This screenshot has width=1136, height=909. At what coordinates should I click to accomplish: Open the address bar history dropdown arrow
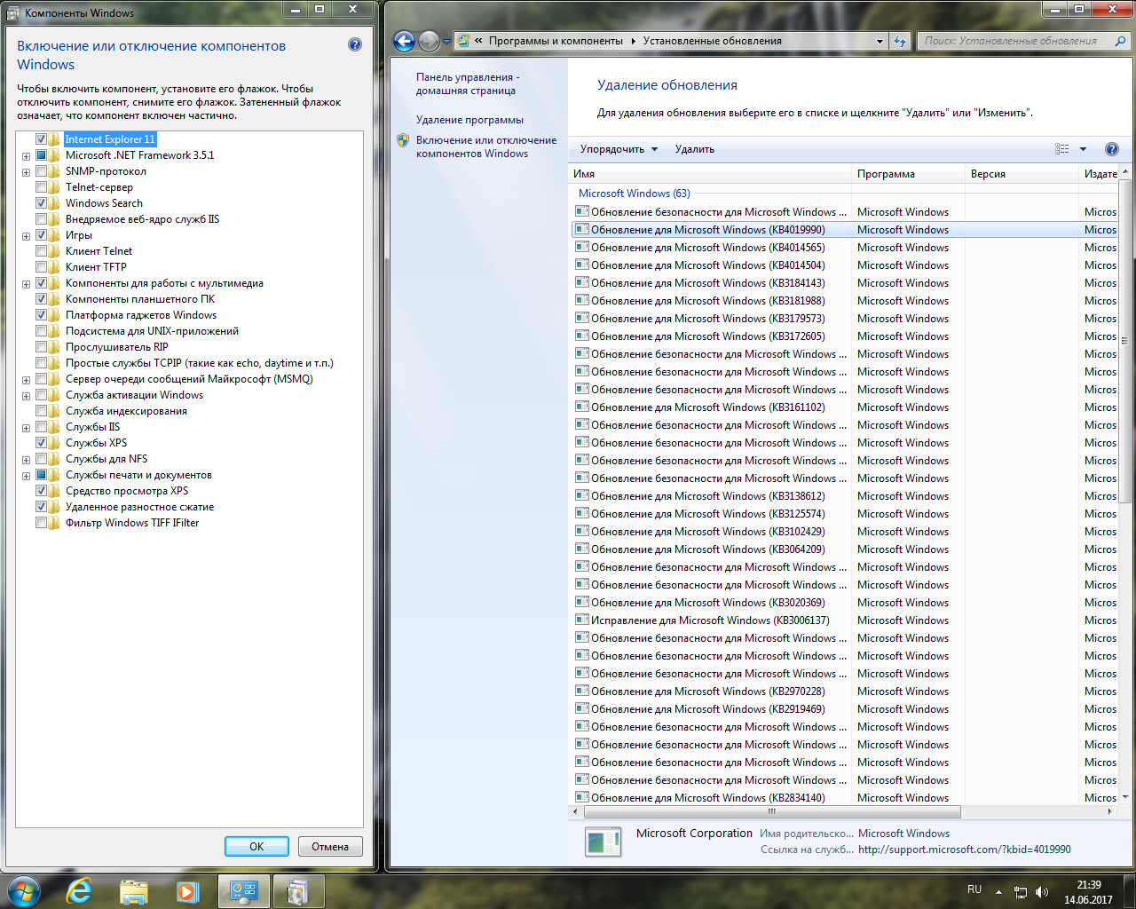[x=880, y=41]
